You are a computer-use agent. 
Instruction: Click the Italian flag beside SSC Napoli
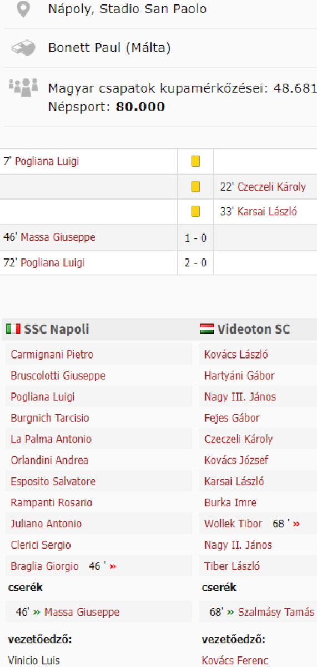[x=13, y=329]
